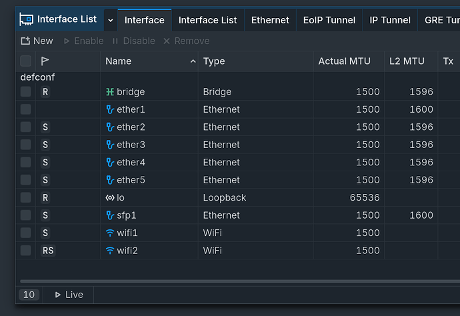Viewport: 460px width, 316px height.
Task: Click the S flag on wifi1 row
Action: click(x=45, y=233)
